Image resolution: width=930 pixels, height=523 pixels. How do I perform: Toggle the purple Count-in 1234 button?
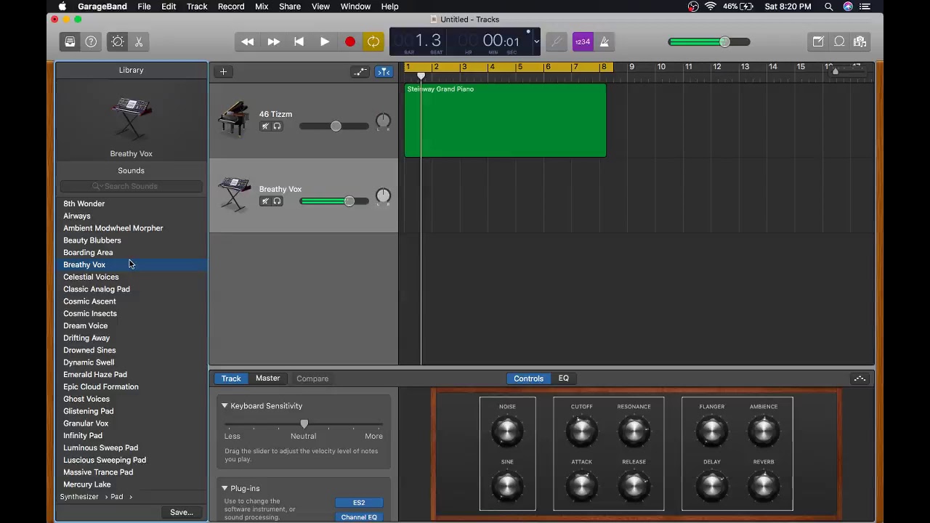[583, 42]
